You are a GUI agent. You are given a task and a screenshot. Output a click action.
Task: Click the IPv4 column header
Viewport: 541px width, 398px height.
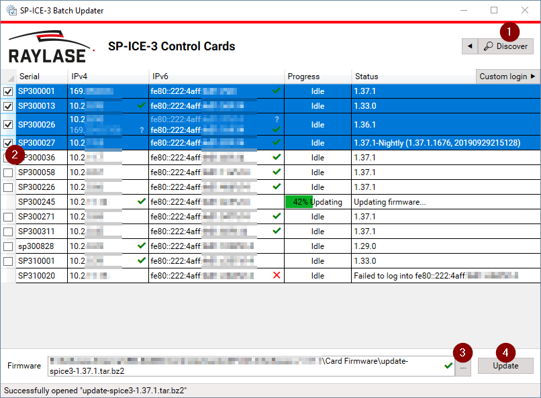coord(108,77)
